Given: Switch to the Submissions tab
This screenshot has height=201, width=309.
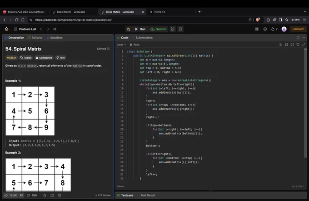Looking at the screenshot, I should click(x=142, y=38).
